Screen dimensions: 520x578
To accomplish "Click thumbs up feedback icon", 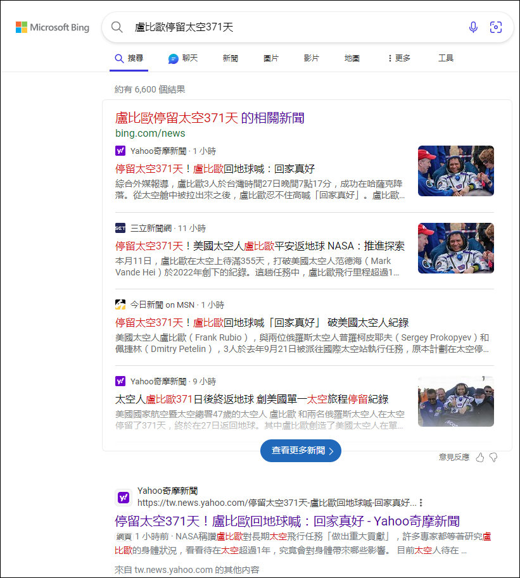I will 480,458.
